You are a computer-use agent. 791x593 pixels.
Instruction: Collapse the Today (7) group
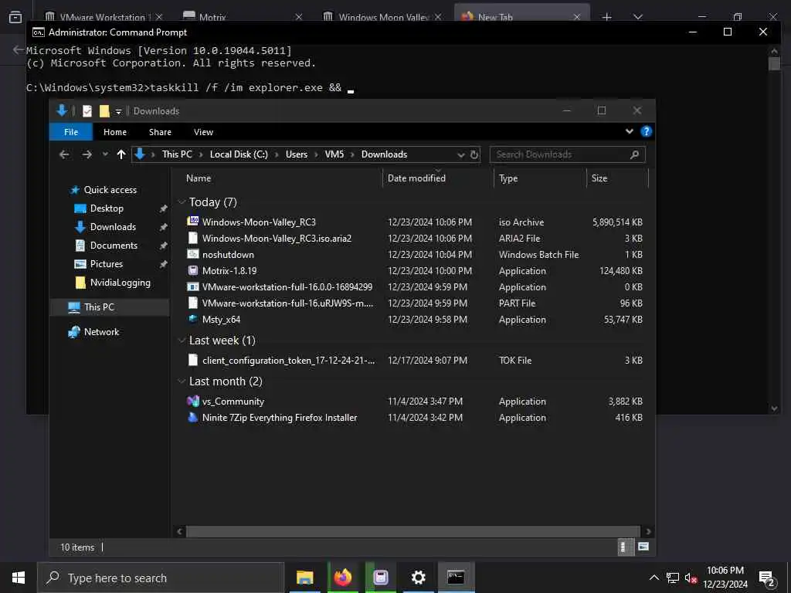pos(182,202)
